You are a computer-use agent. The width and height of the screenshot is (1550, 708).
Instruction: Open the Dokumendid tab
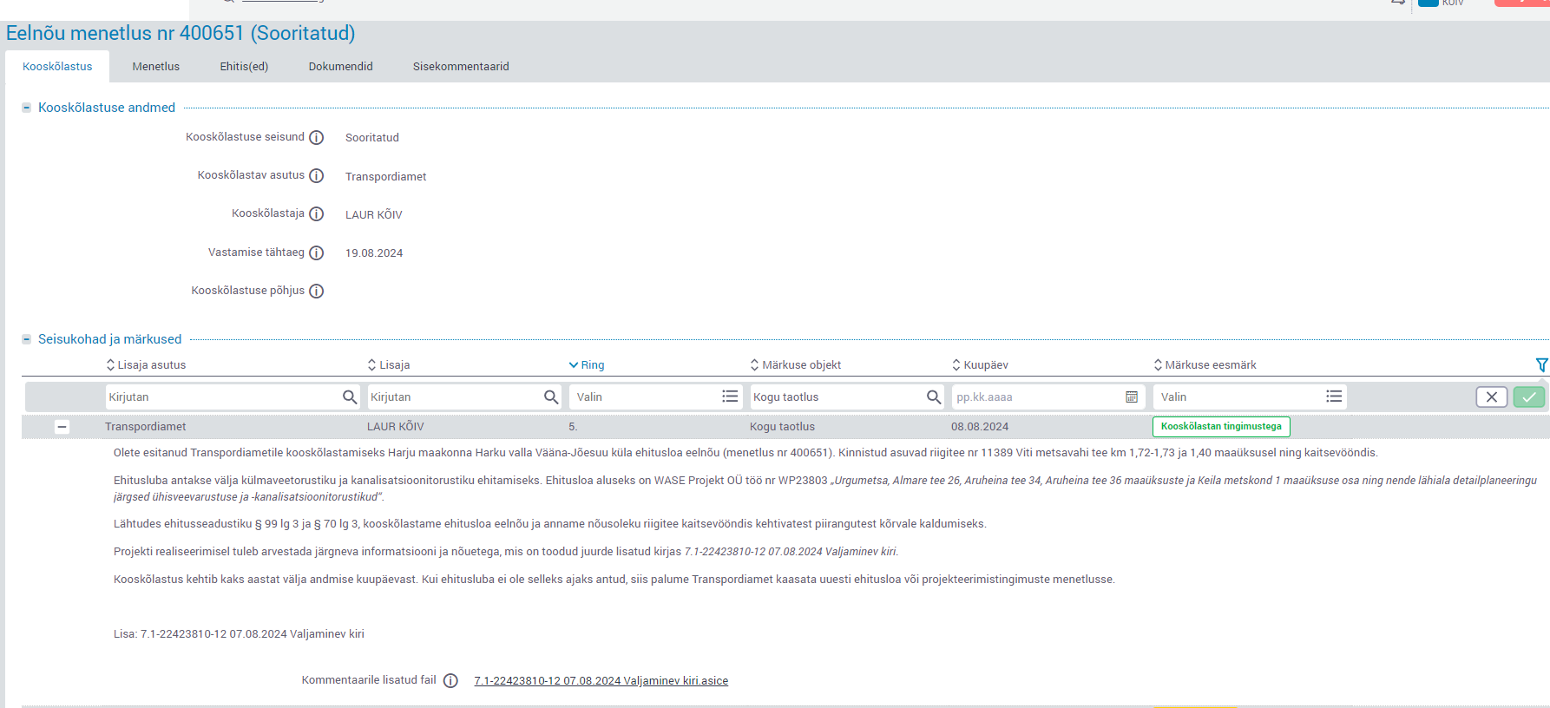[x=341, y=67]
